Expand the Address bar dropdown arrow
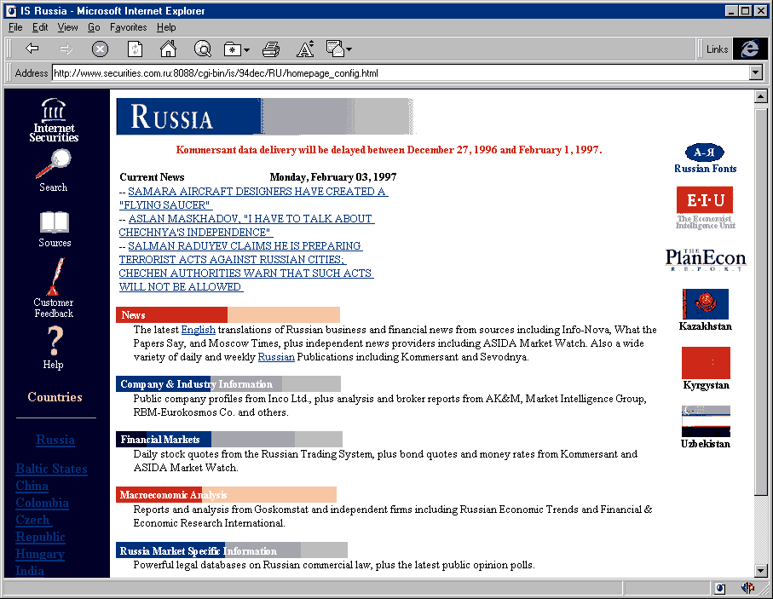The height and width of the screenshot is (599, 773). [x=755, y=73]
